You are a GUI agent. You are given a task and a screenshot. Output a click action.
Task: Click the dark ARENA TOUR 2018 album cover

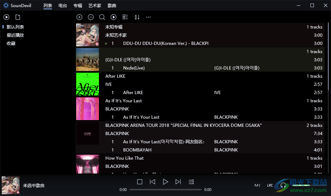(x=88, y=133)
